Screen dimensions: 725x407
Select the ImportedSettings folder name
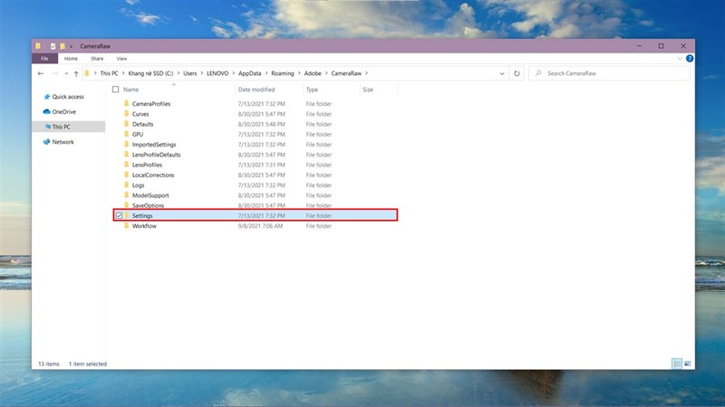point(154,145)
